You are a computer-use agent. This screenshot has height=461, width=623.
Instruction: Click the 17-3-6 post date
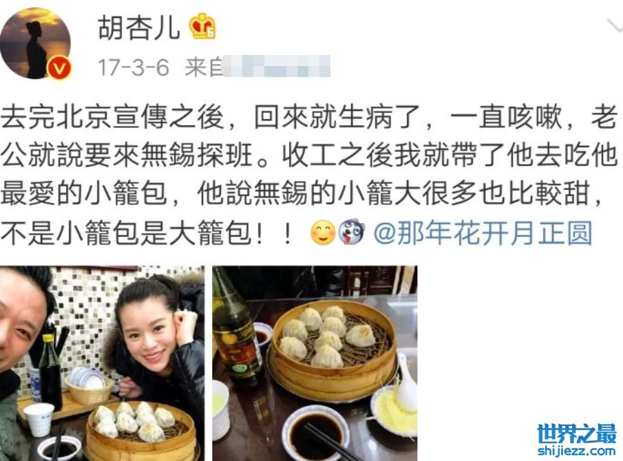[x=134, y=67]
